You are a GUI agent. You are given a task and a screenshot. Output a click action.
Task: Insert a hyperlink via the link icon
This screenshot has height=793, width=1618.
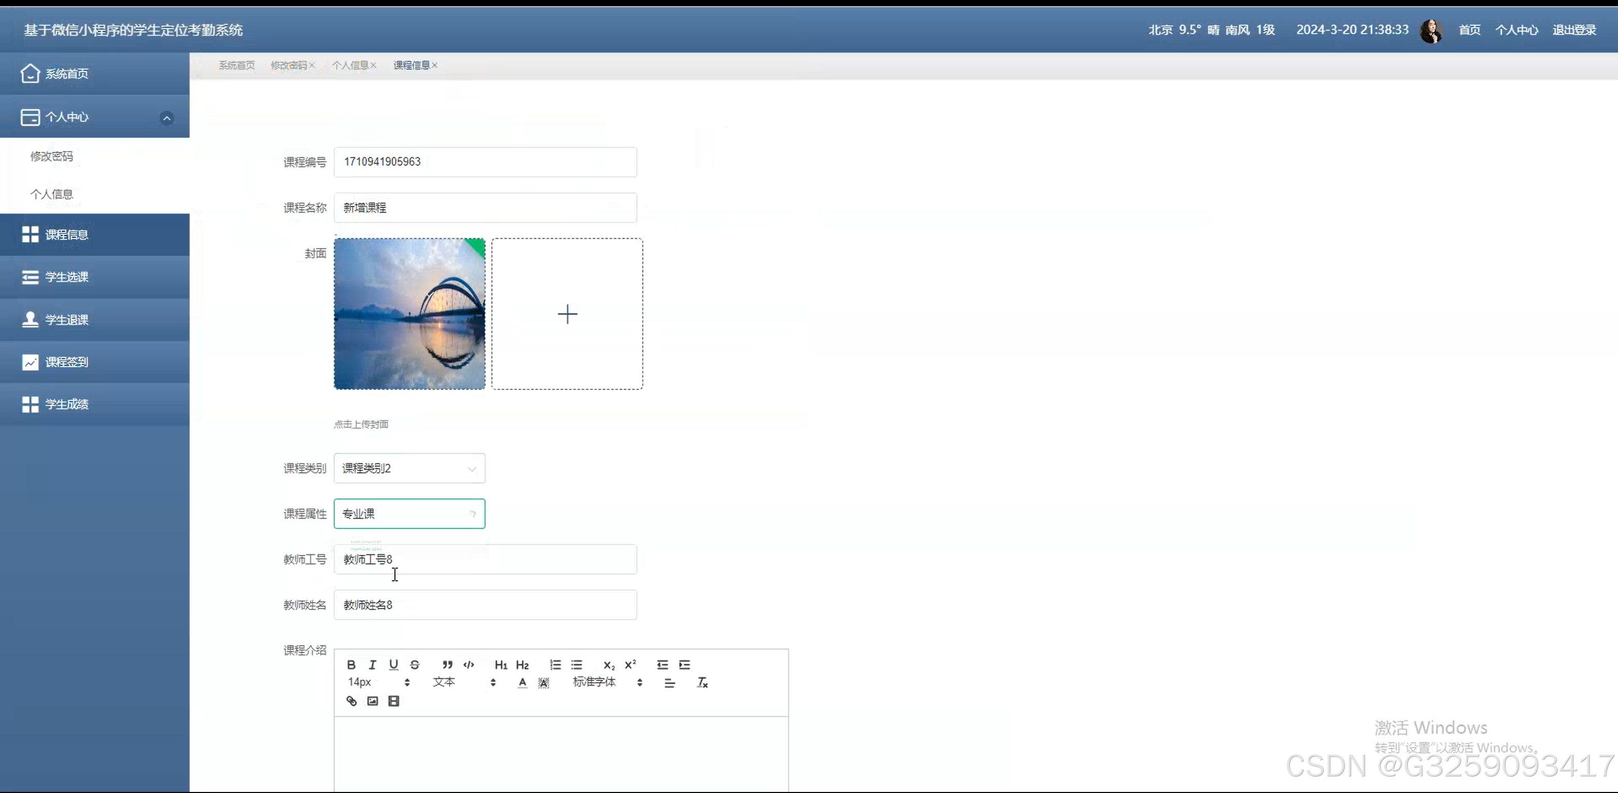pos(352,701)
